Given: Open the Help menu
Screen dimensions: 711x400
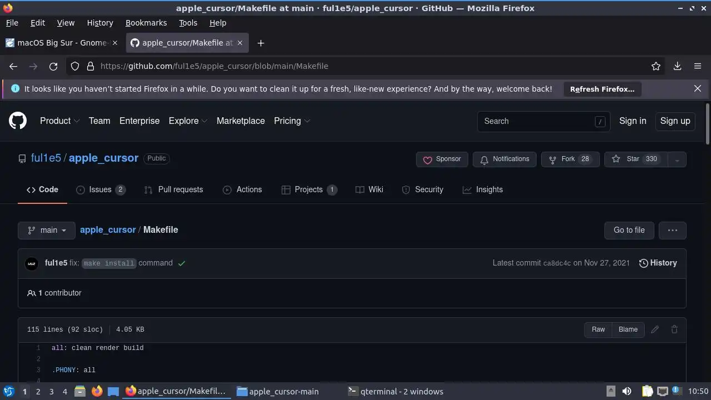Looking at the screenshot, I should [x=218, y=23].
